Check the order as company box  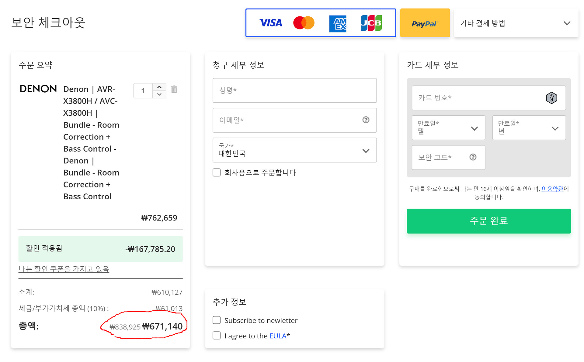point(217,172)
